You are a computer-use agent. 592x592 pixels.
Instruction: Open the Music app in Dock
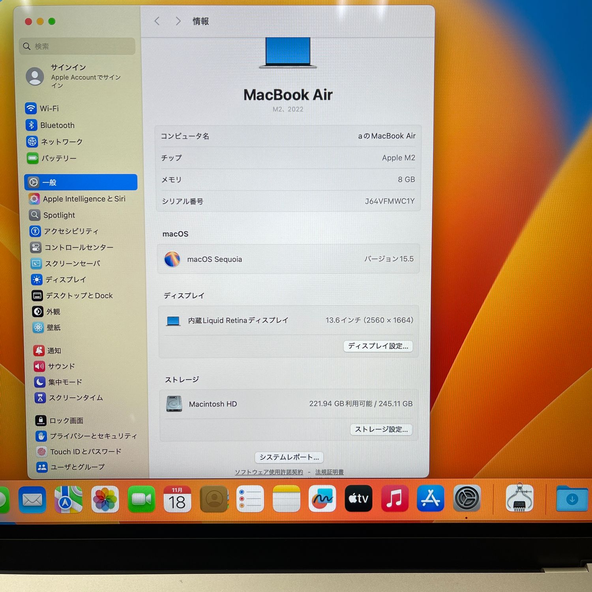pyautogui.click(x=394, y=499)
